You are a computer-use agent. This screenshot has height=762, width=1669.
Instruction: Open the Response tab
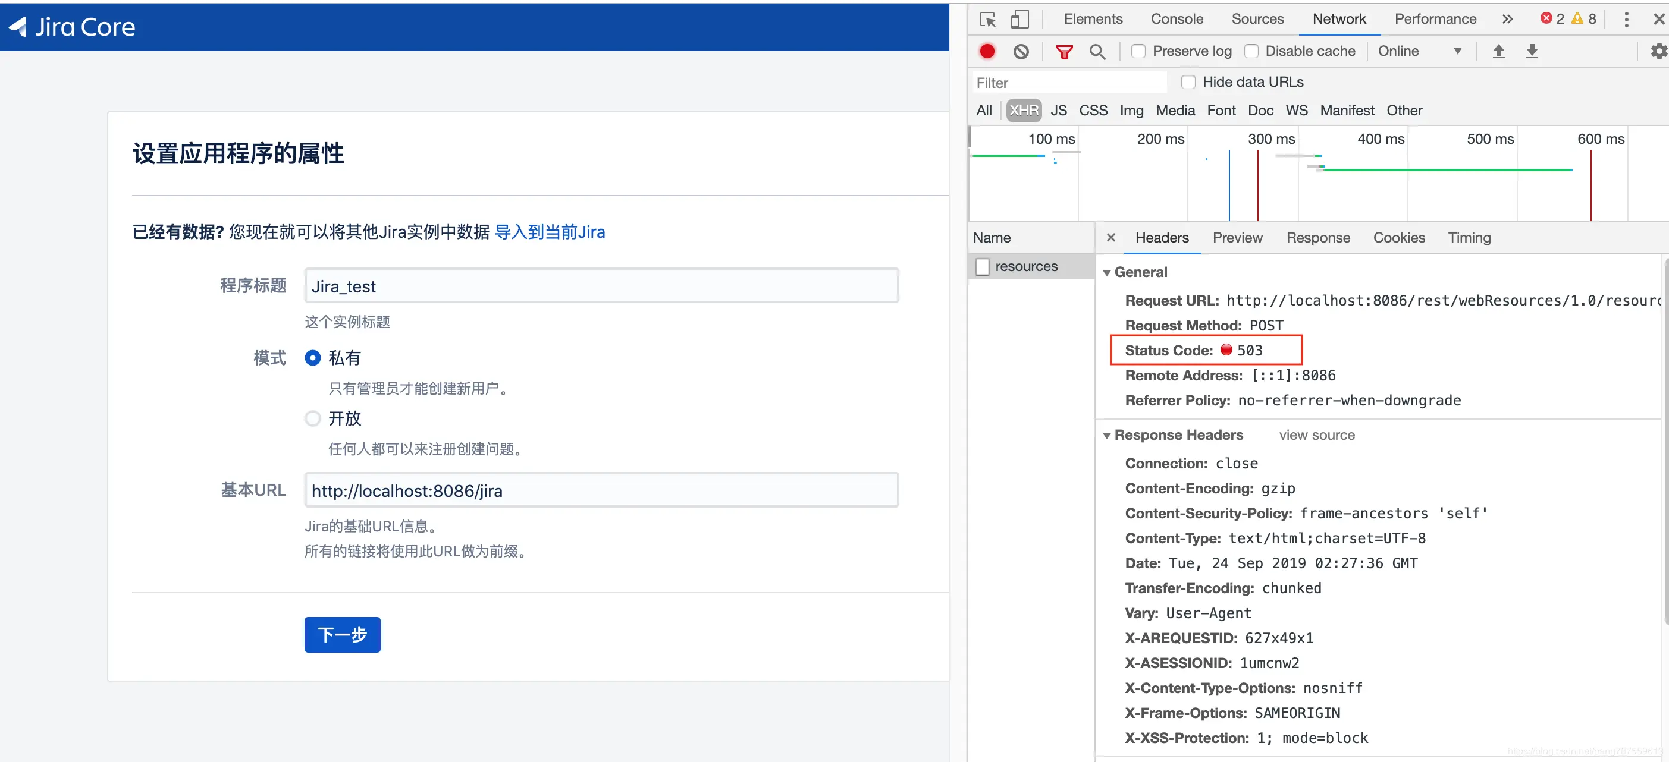1318,238
